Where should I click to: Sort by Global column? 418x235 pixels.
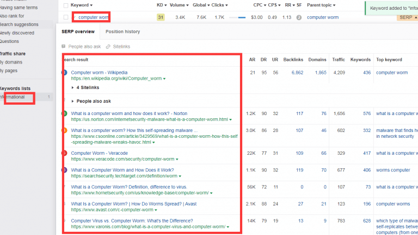[201, 5]
